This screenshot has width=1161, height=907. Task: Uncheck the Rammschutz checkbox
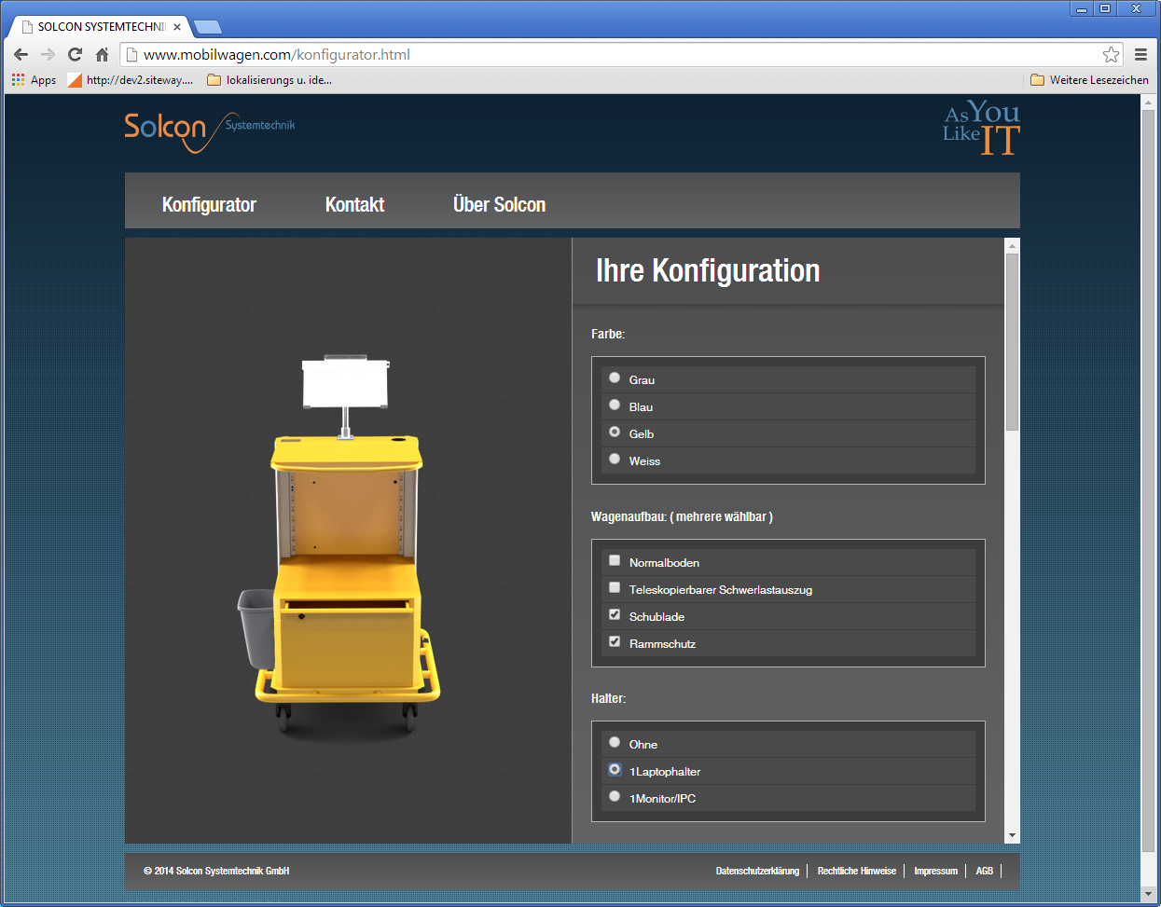tap(615, 641)
